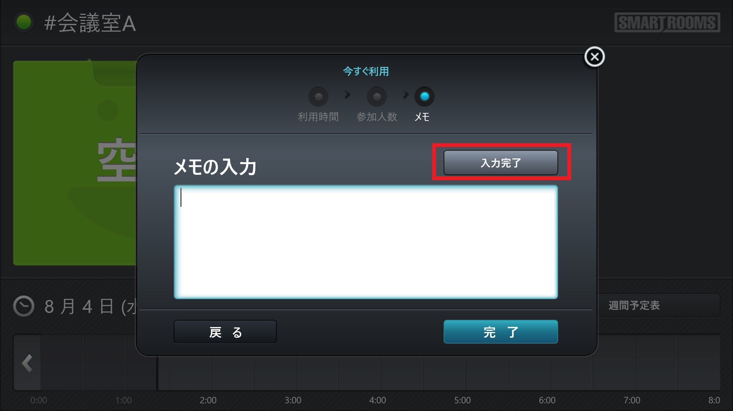Click the SMART ROOMS logo
The image size is (733, 411).
click(667, 23)
